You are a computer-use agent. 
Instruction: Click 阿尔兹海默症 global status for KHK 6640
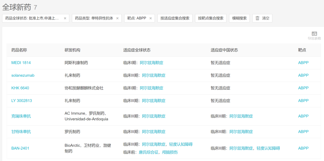pos(151,88)
